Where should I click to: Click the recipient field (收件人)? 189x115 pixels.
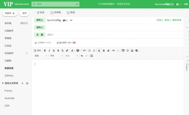(x=115, y=27)
